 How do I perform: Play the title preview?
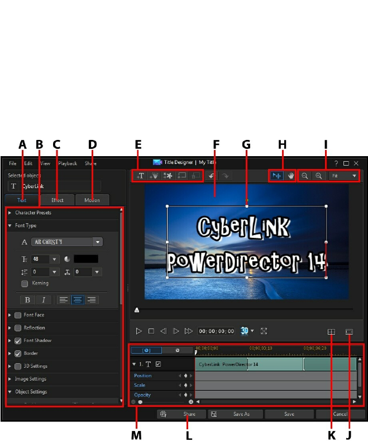(x=138, y=331)
